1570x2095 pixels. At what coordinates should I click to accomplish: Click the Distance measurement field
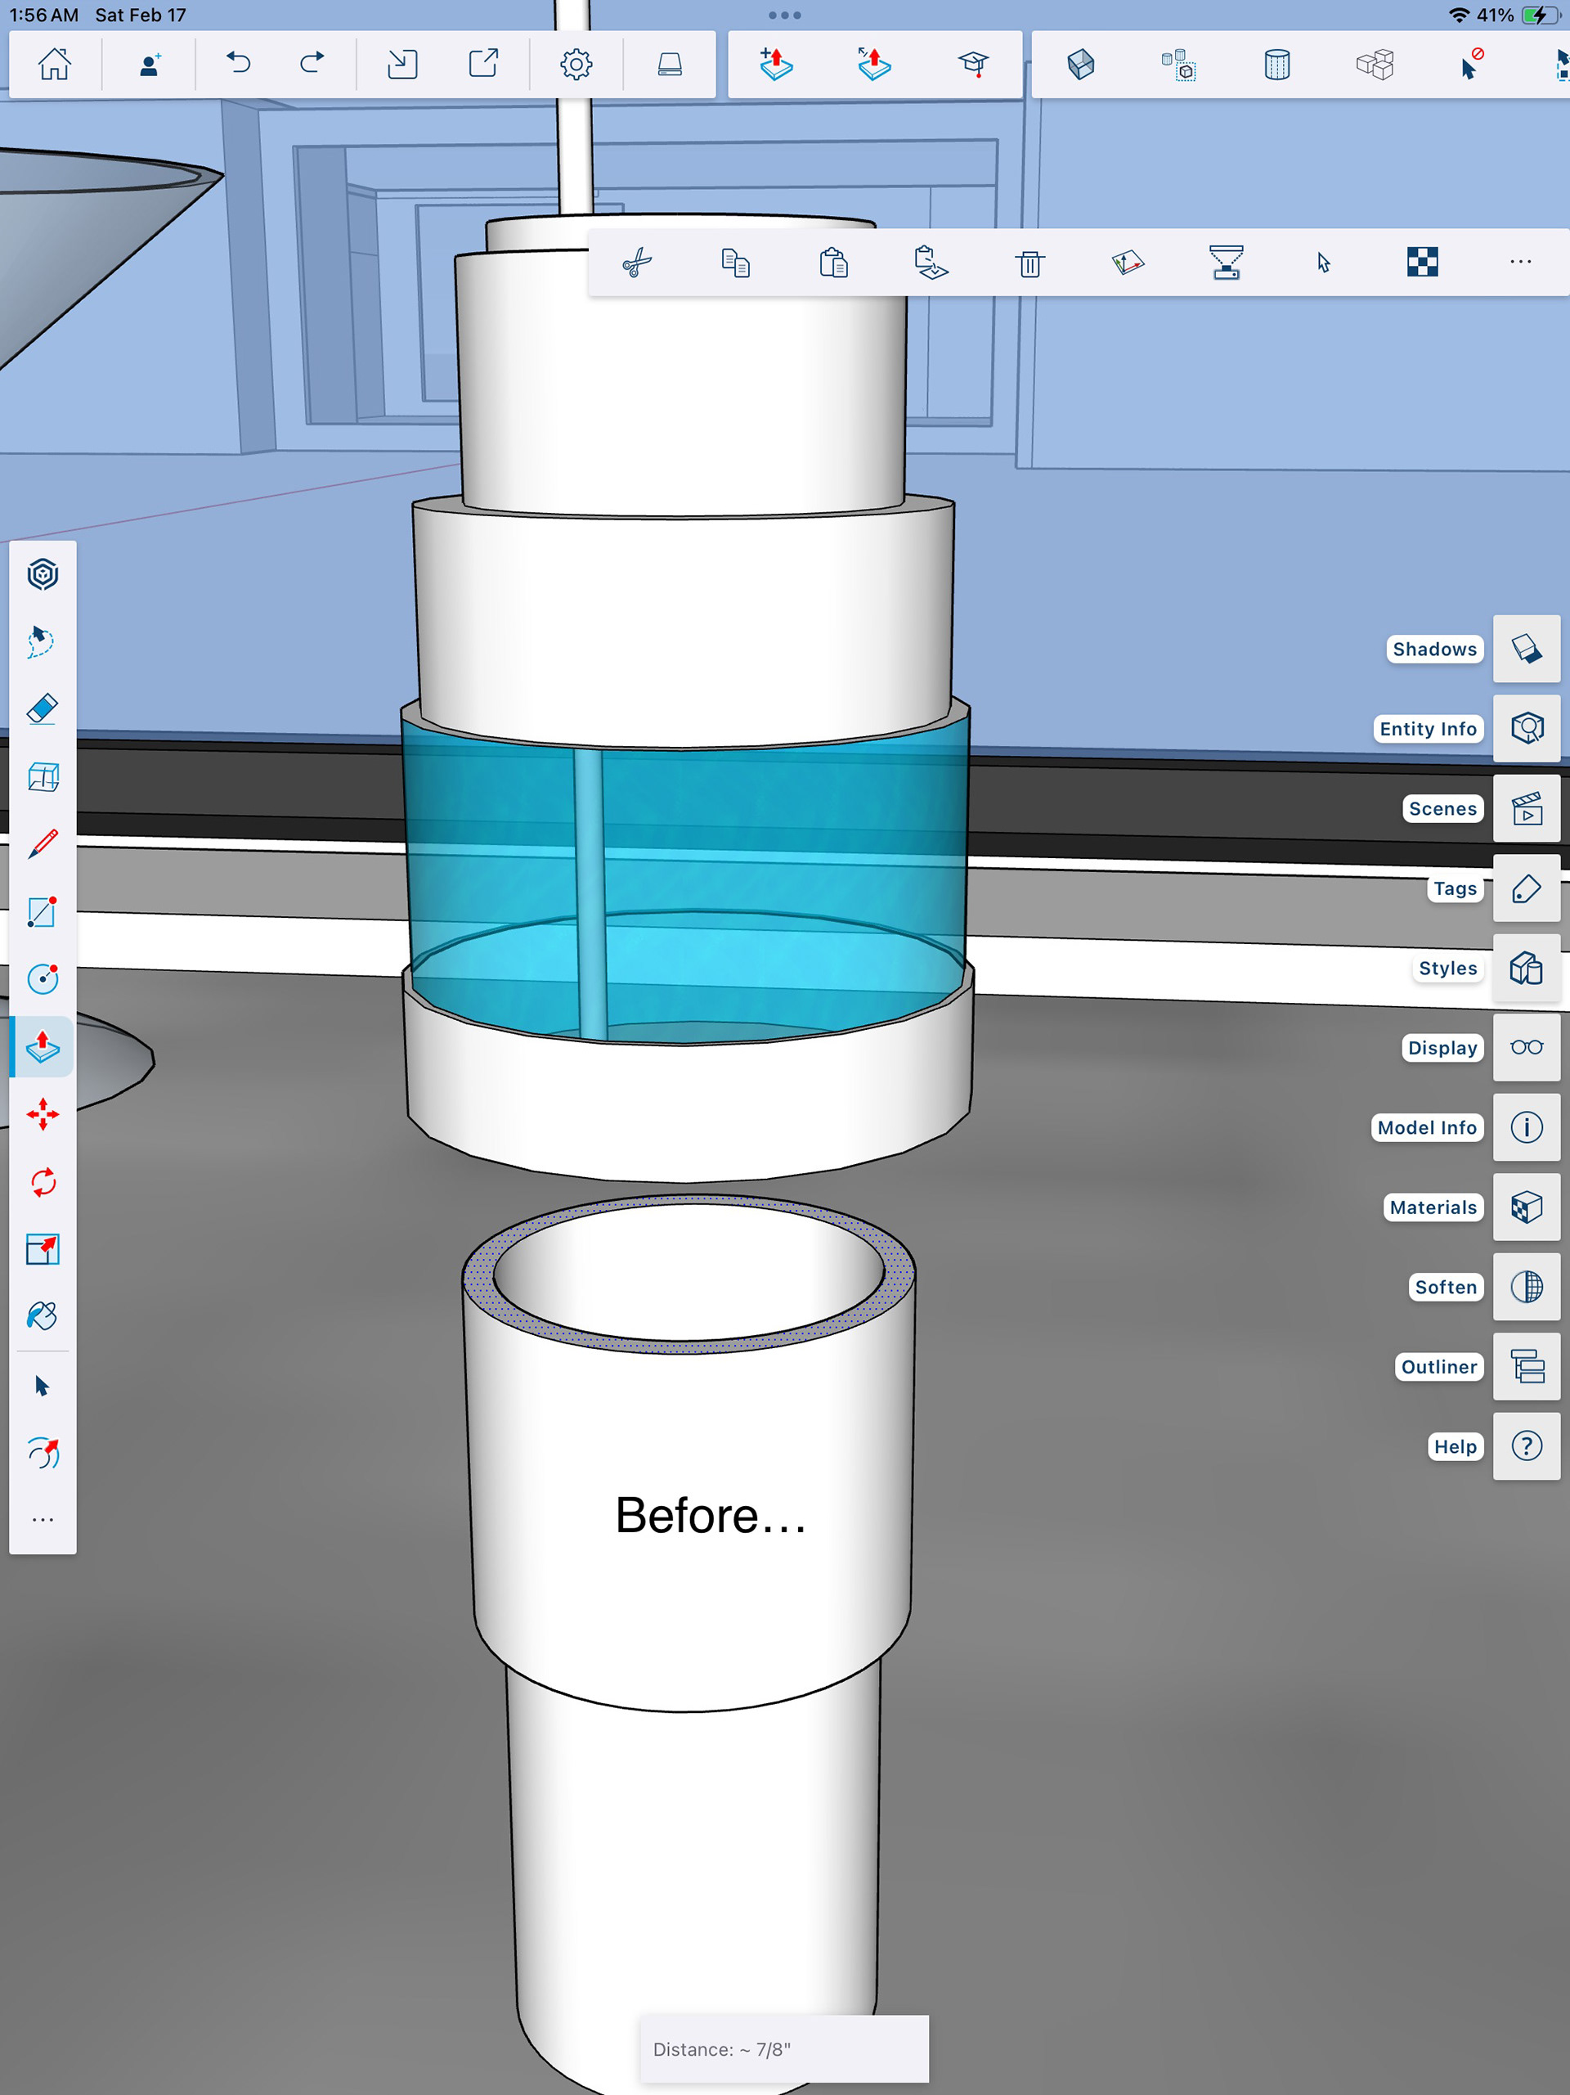[x=784, y=2048]
